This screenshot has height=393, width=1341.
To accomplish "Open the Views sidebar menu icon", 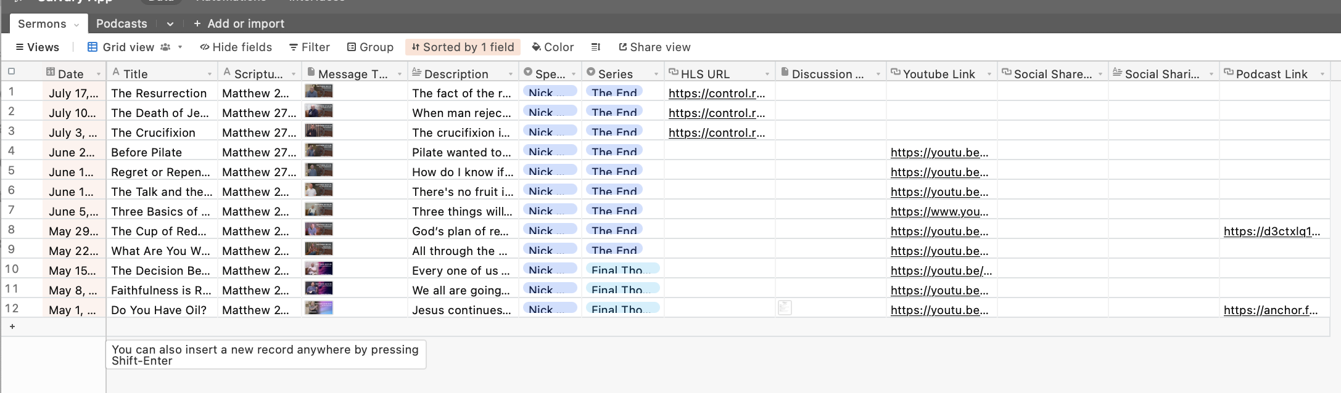I will click(x=20, y=47).
